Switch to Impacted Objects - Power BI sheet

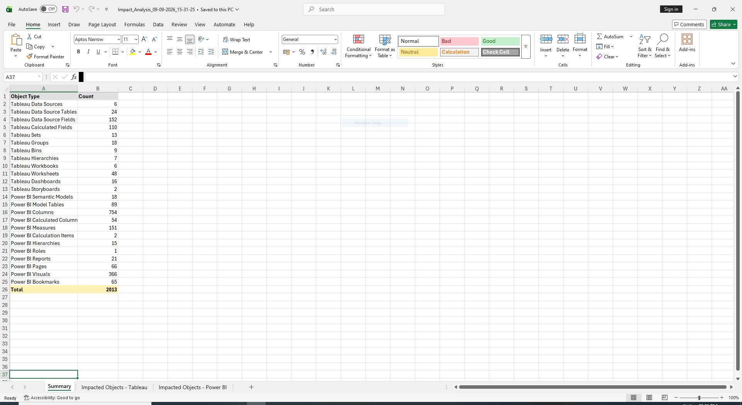[192, 387]
